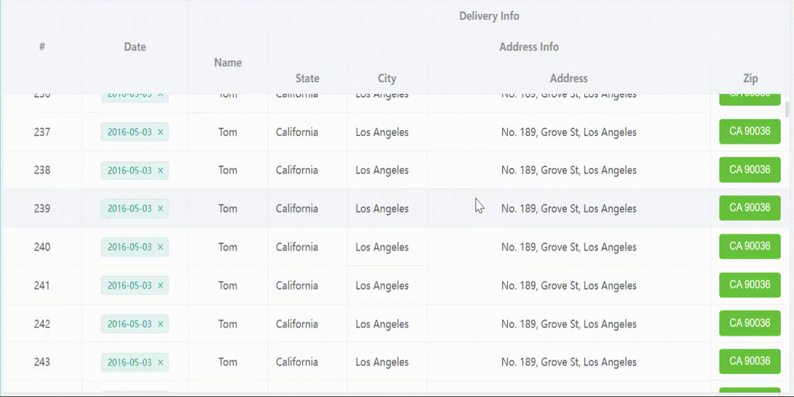Viewport: 794px width, 397px height.
Task: Click the Zip column header
Action: click(x=751, y=78)
